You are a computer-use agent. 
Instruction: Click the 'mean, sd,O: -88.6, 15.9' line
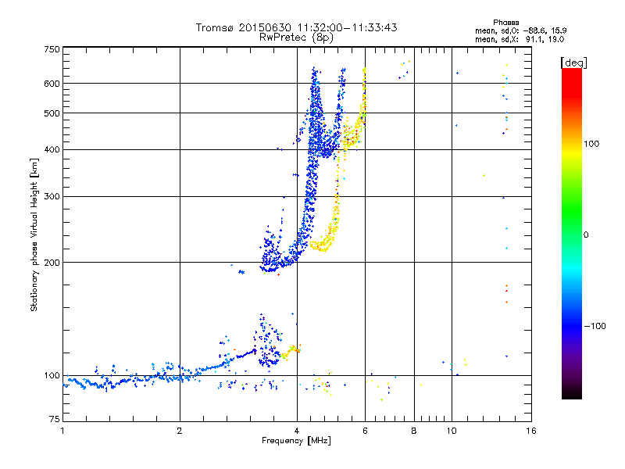(x=520, y=30)
